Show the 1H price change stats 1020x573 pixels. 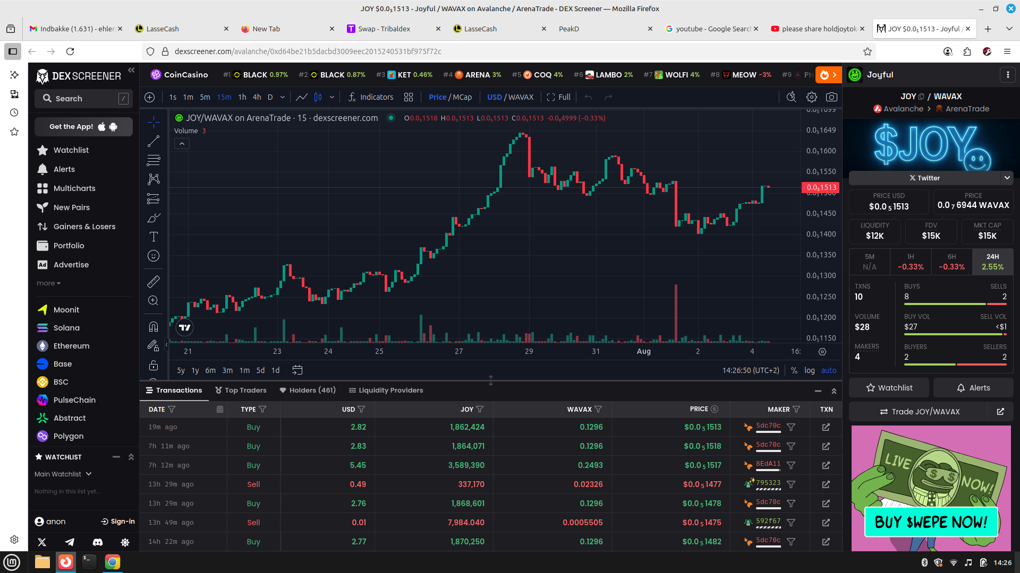911,262
